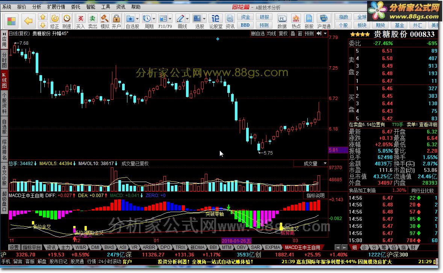Click the green 卖出 sell icon

pyautogui.click(x=92, y=19)
